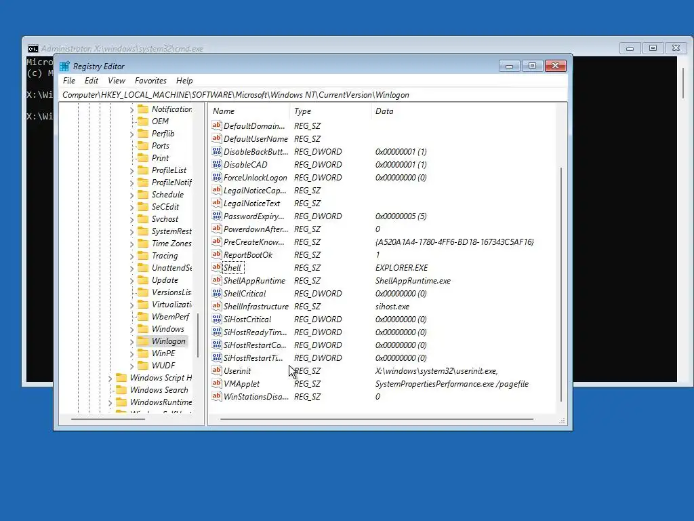Click the string icon beside ShellAppRuntime
This screenshot has width=694, height=521.
point(216,280)
